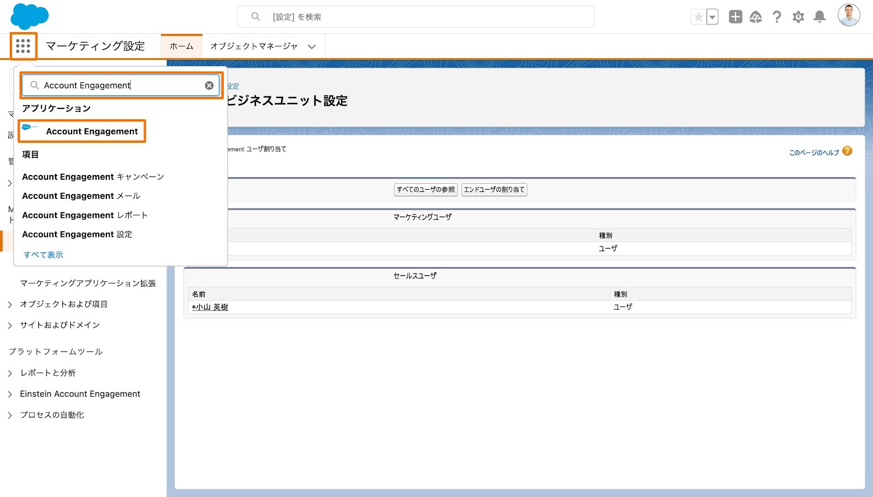Click the レポートと分析 label
The image size is (873, 497).
point(48,373)
